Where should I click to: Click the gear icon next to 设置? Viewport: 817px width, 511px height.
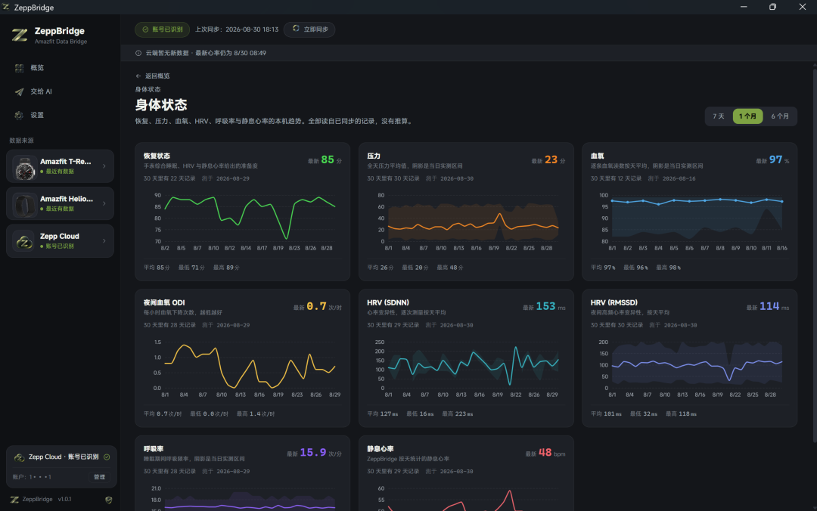coord(19,115)
